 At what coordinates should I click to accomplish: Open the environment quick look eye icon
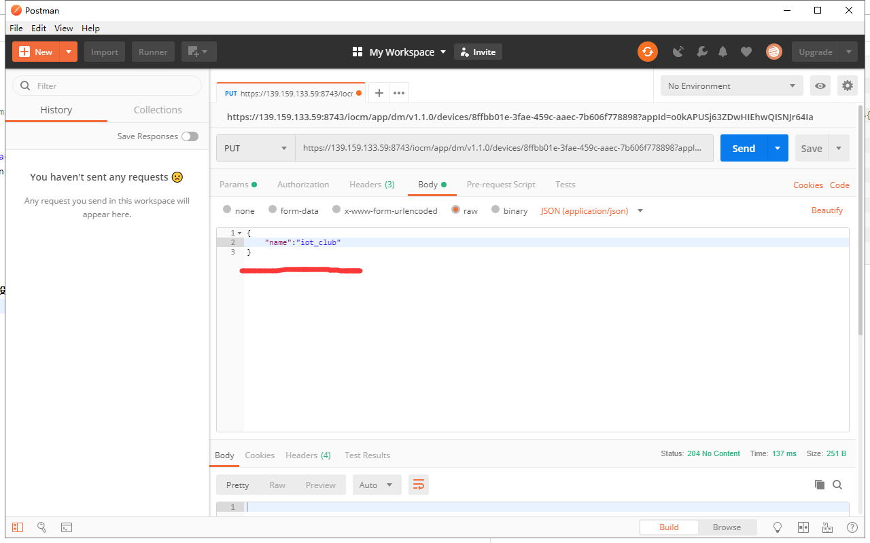tap(821, 86)
